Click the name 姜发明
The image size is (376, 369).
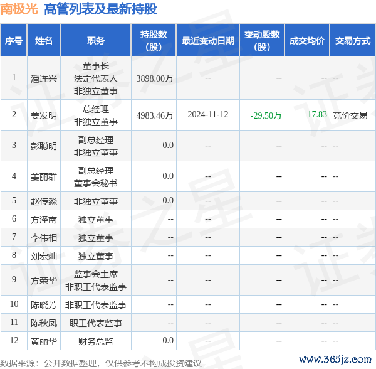[x=44, y=115]
